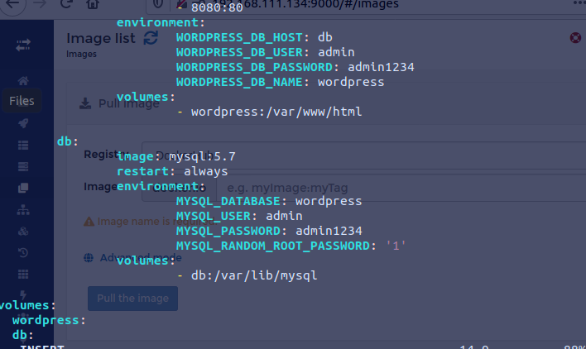Click the browser home icon
The height and width of the screenshot is (349, 586).
click(x=93, y=4)
